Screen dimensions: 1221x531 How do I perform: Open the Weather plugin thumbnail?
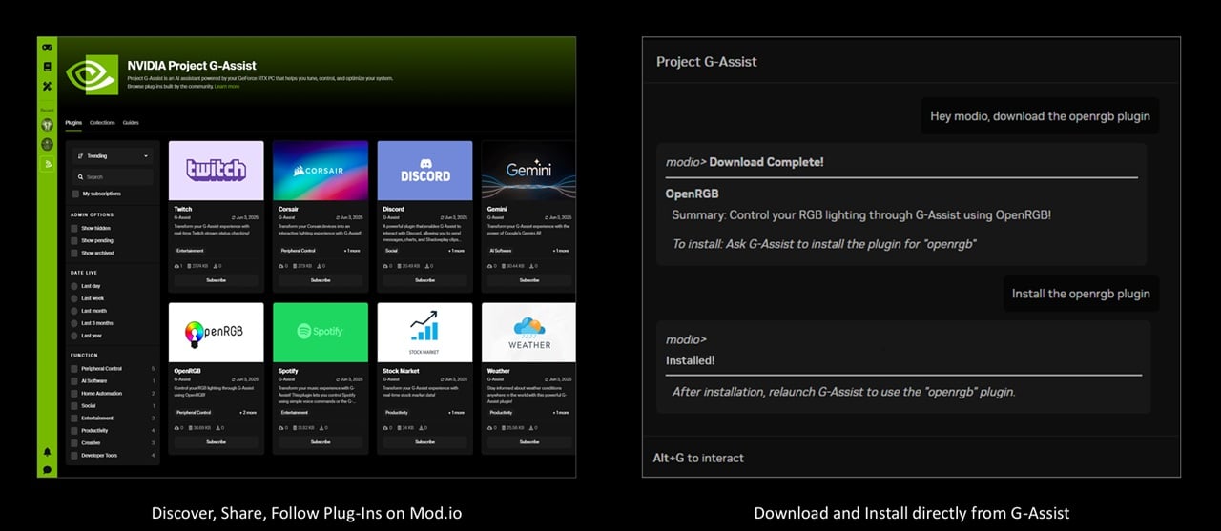[x=528, y=333]
